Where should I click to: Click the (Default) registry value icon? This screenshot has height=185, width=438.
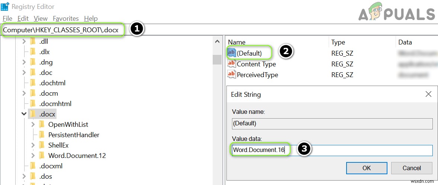click(x=232, y=53)
